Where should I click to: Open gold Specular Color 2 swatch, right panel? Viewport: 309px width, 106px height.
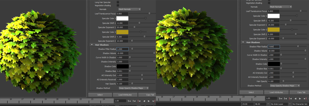point(274,29)
